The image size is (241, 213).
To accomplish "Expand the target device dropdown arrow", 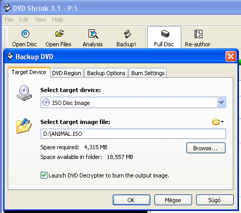I will click(221, 102).
